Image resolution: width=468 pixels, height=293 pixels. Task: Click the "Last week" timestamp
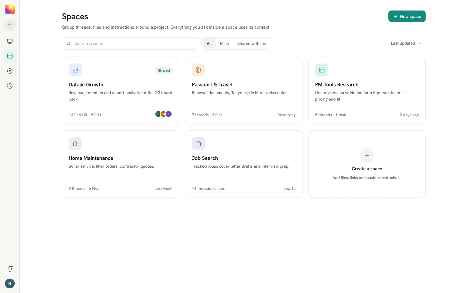tap(163, 188)
